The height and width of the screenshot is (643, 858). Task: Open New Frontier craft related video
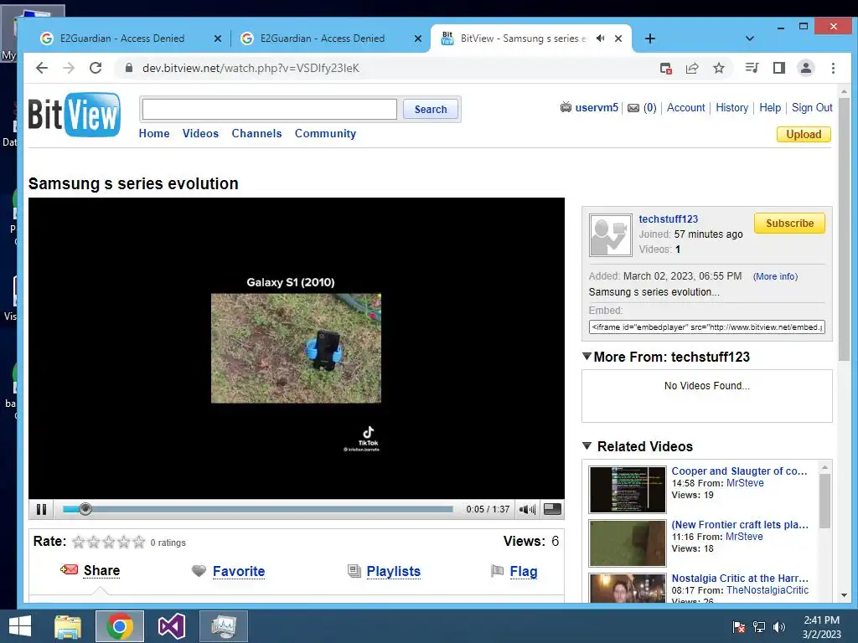(x=740, y=525)
